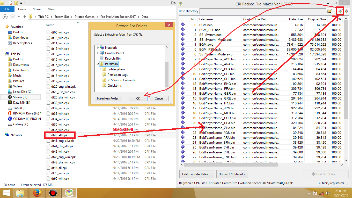Click the Recycle Bin icon in Browse dialog
The width and height of the screenshot is (352, 198).
point(102,59)
